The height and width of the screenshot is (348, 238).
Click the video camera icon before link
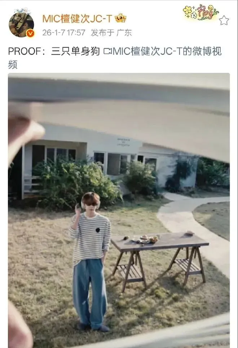107,51
